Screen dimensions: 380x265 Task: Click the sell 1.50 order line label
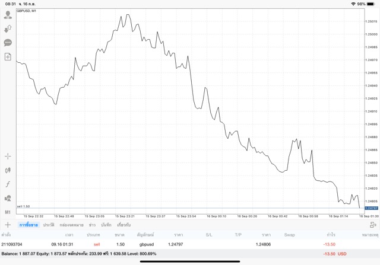(23, 206)
